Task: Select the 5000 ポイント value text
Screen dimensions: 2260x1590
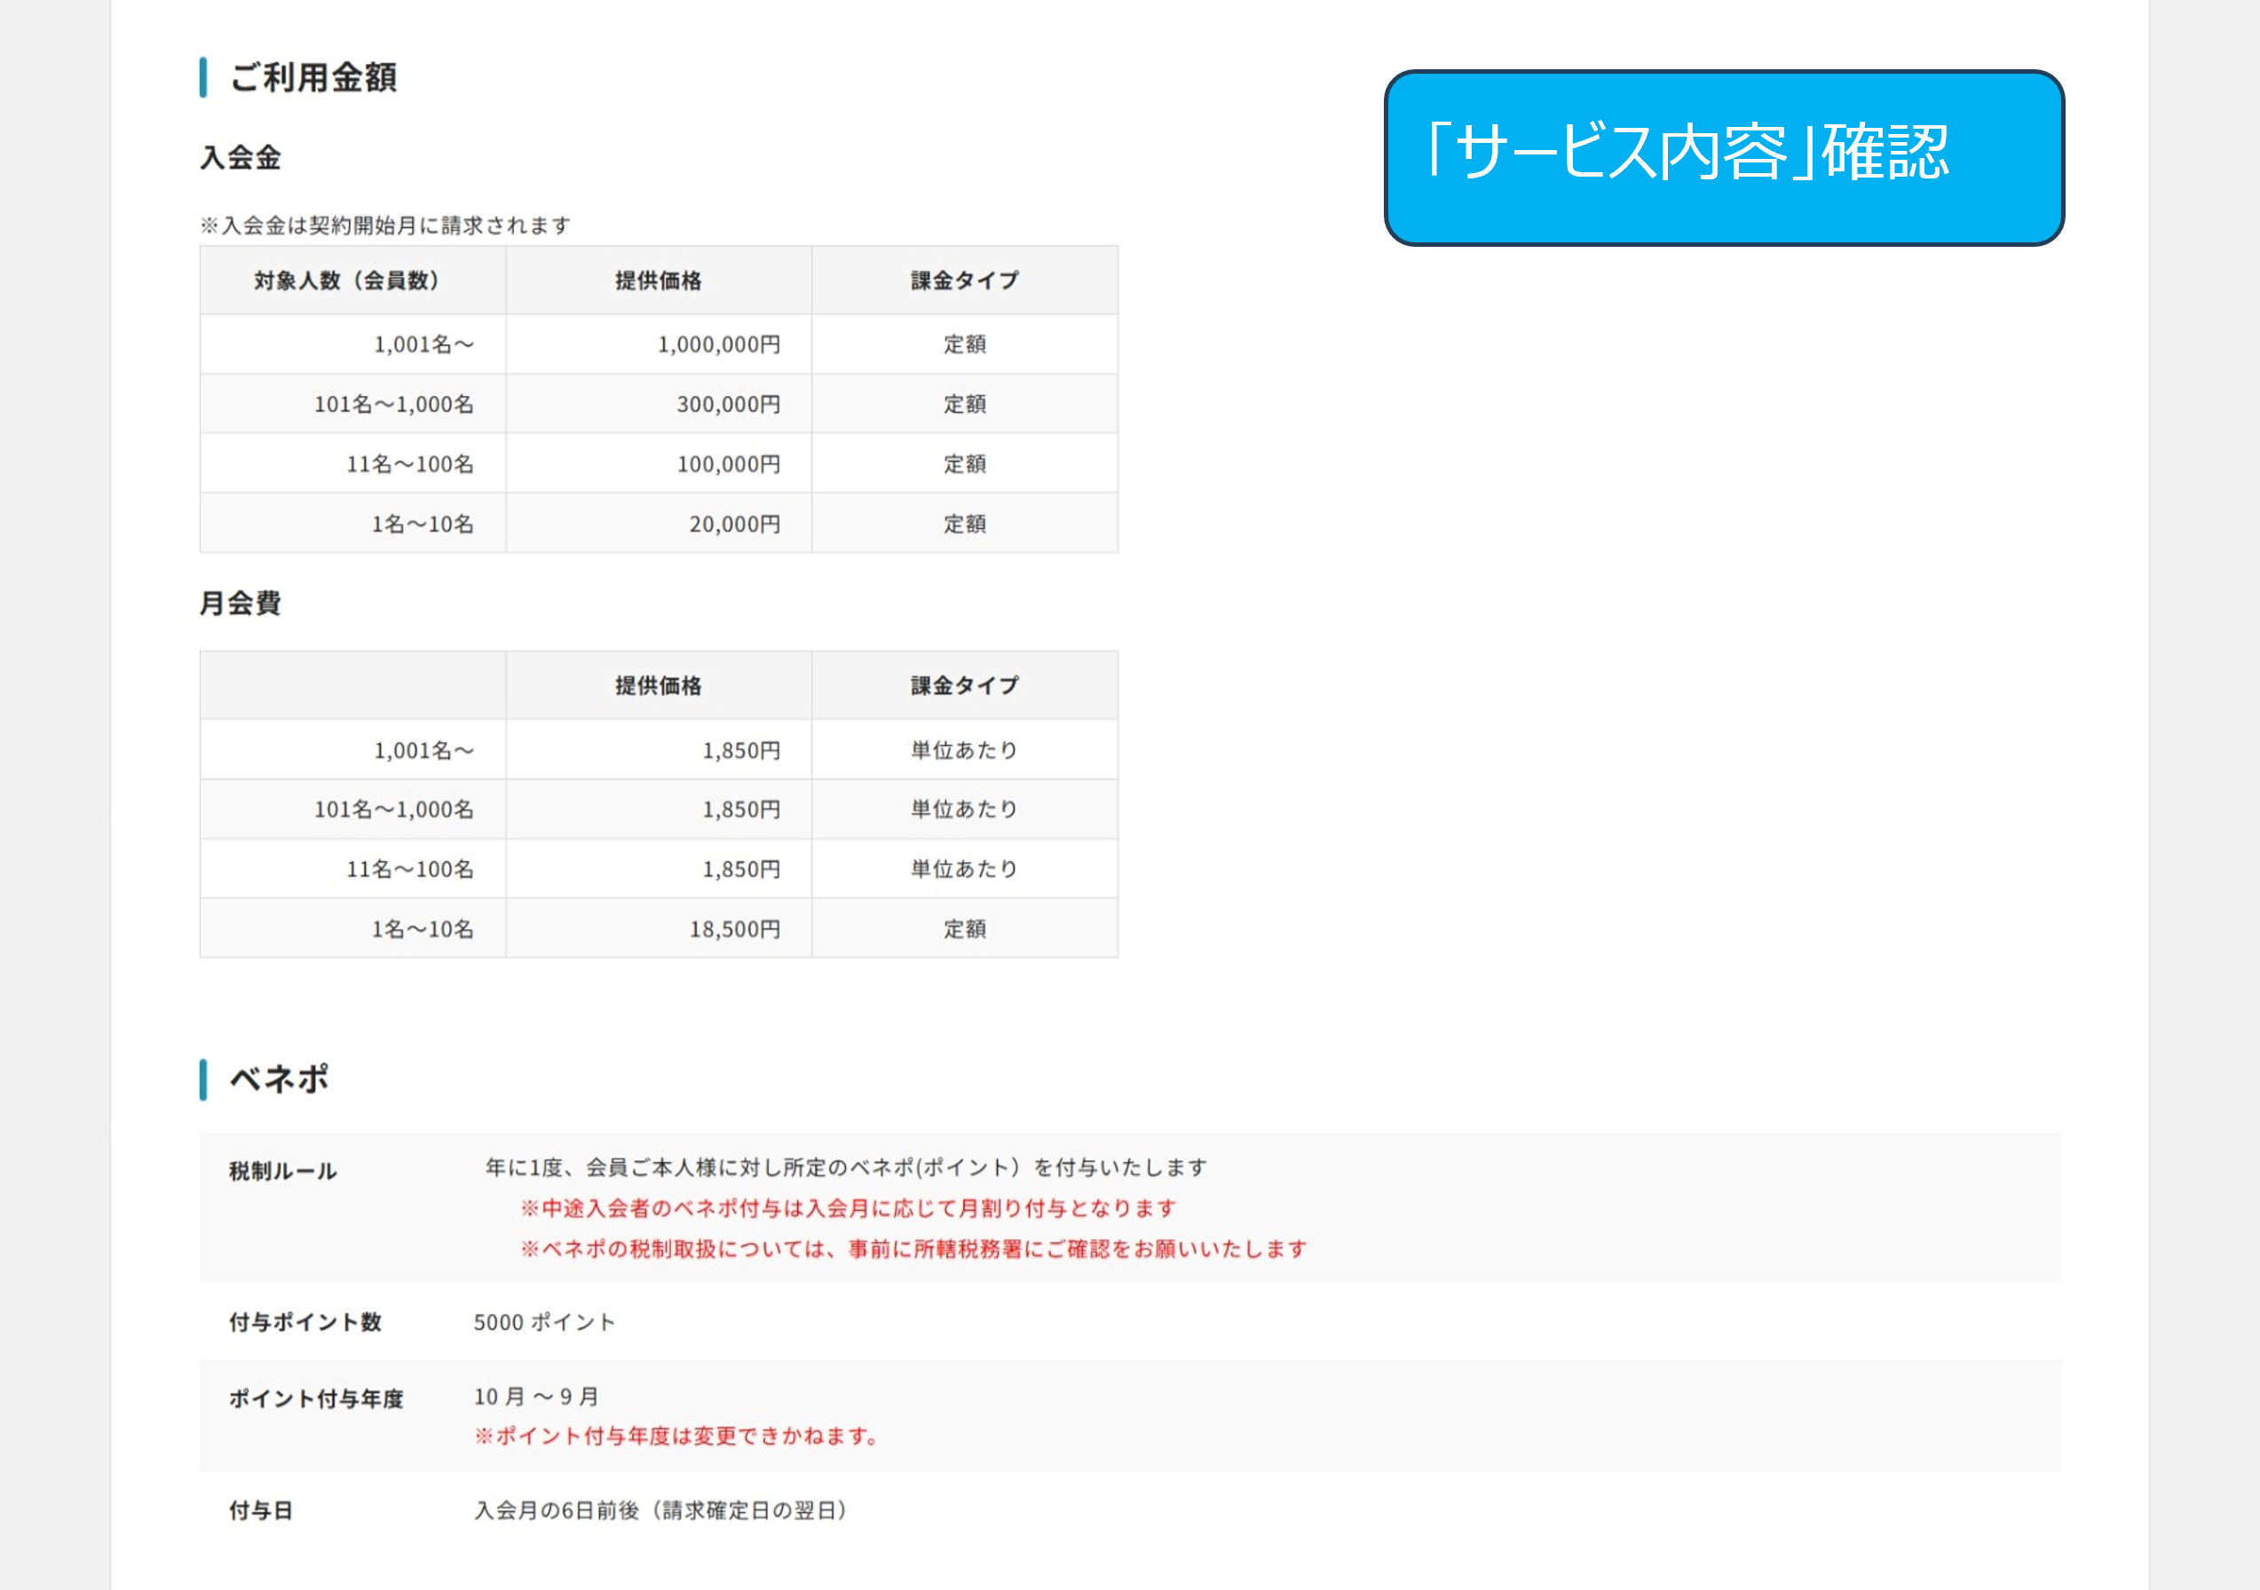Action: (544, 1322)
